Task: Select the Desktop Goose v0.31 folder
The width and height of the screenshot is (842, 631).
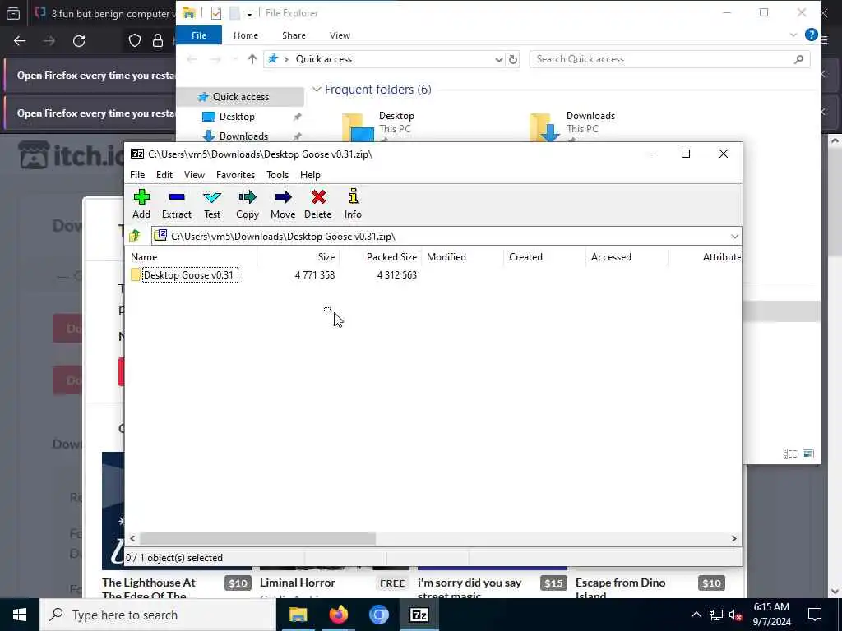Action: click(188, 275)
